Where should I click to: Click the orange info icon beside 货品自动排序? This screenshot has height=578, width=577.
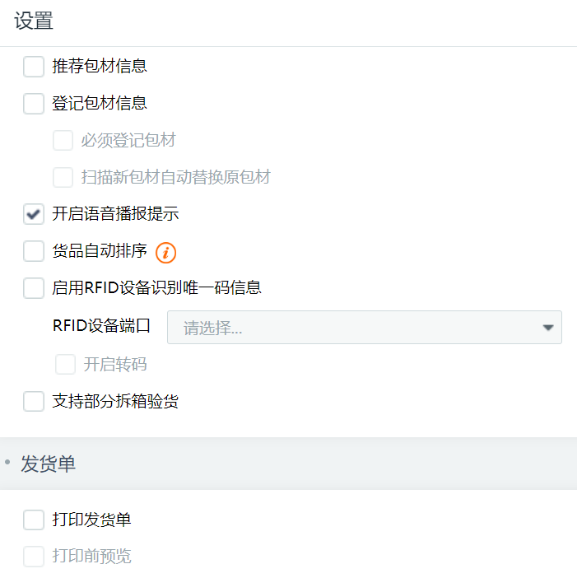(x=165, y=253)
